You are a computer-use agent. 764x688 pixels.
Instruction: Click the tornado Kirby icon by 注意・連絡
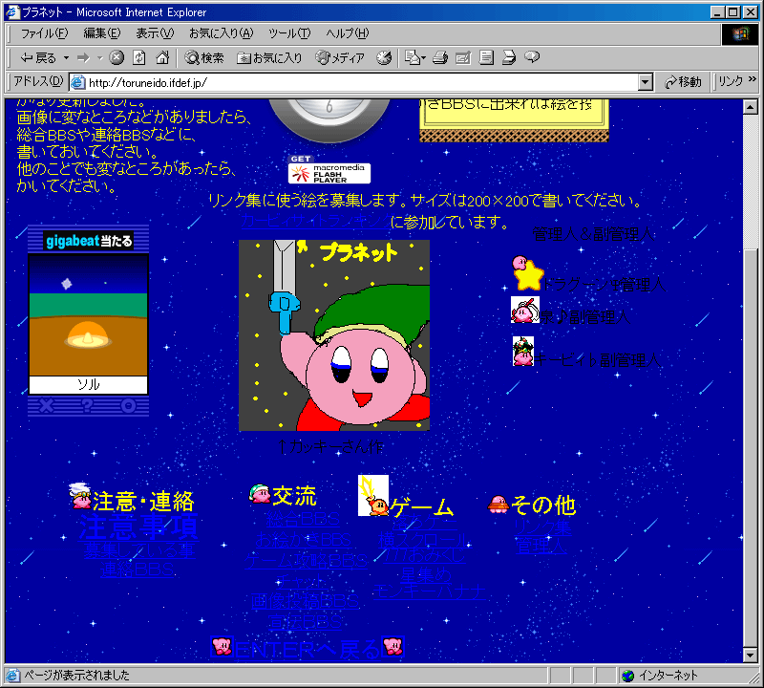coord(80,495)
